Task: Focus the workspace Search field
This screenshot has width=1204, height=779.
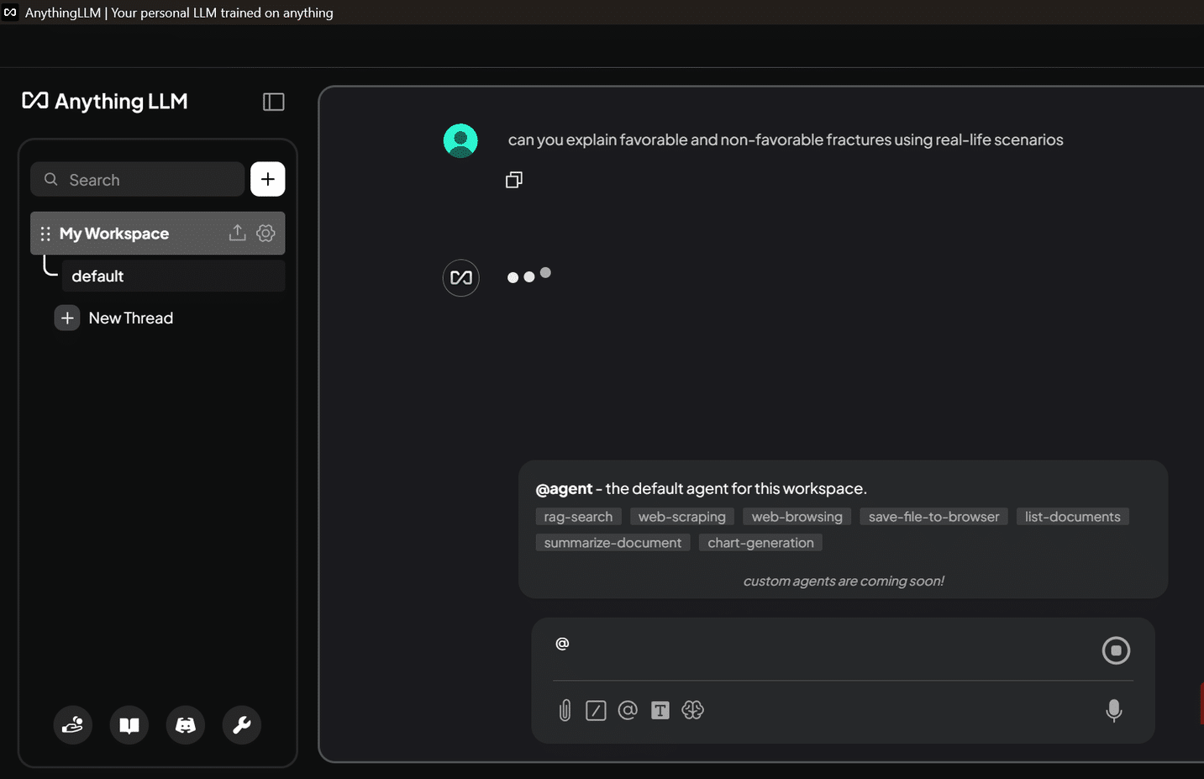Action: 138,179
